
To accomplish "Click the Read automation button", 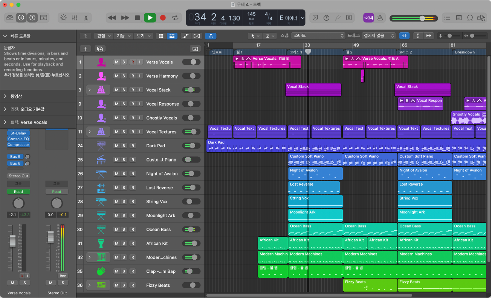I will pos(18,191).
